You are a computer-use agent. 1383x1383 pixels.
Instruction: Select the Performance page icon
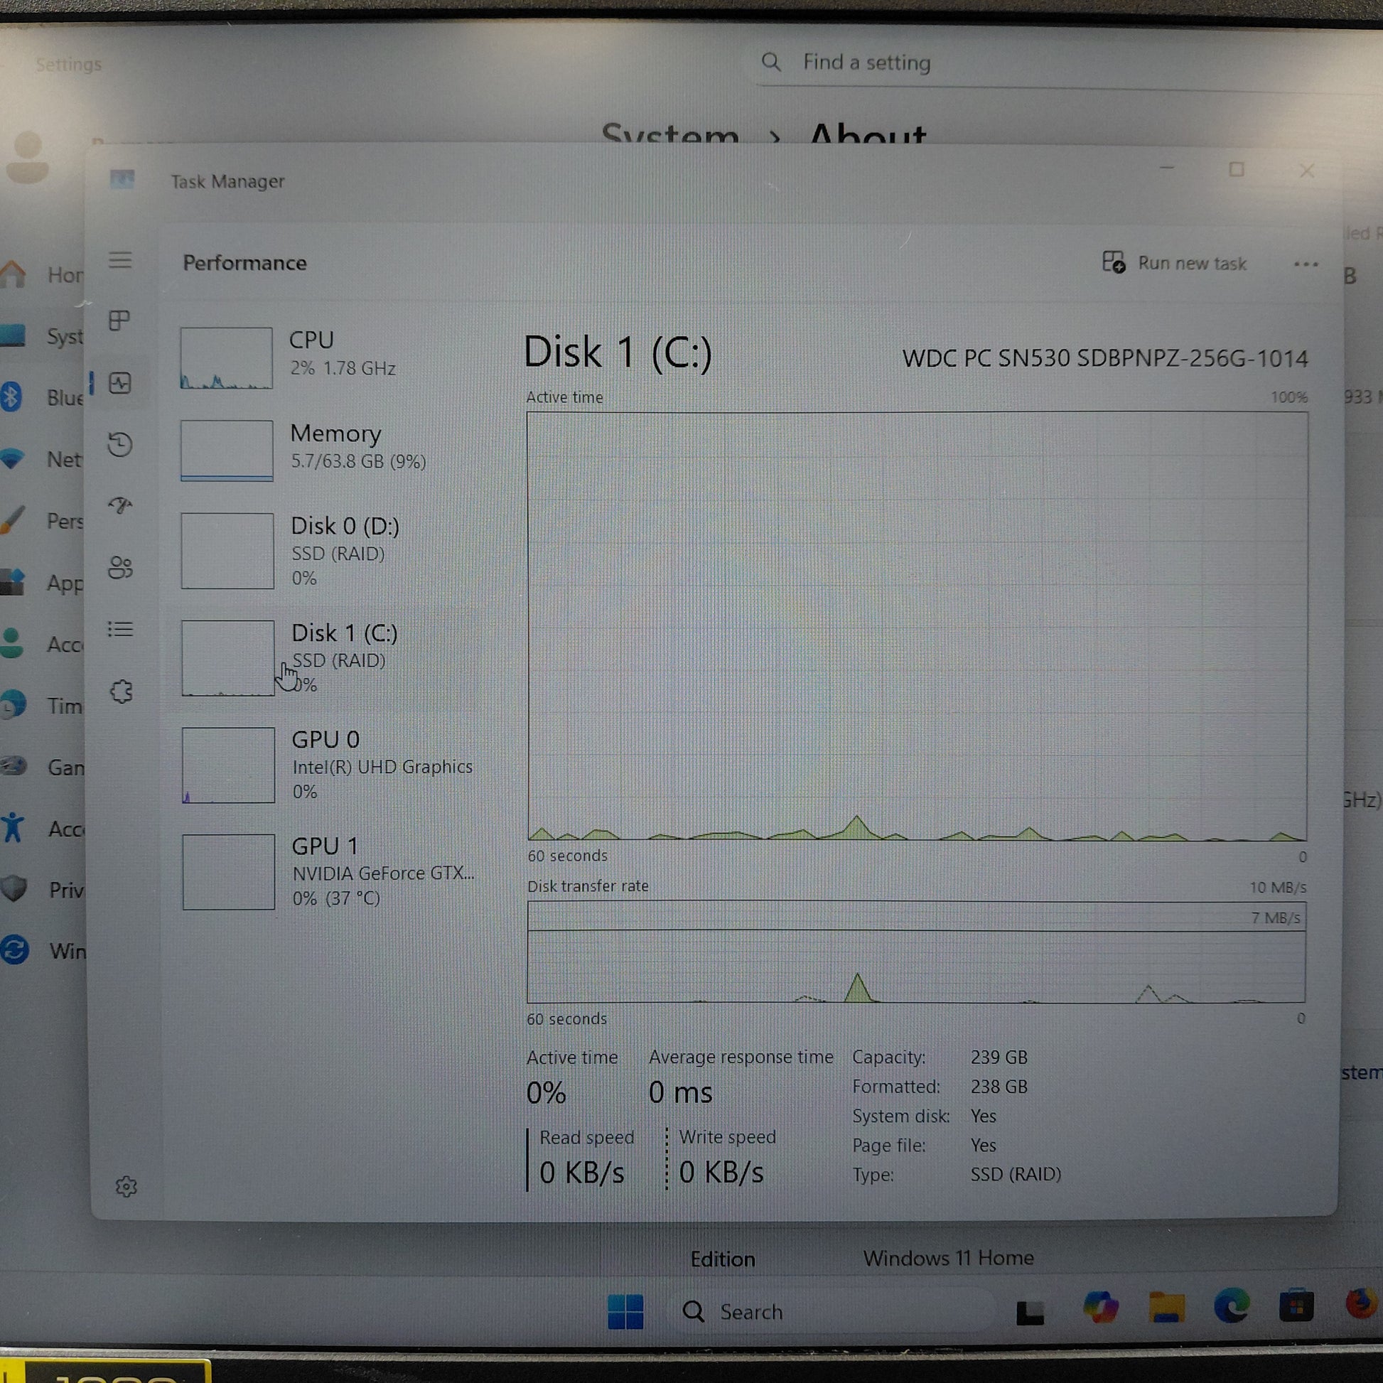120,383
